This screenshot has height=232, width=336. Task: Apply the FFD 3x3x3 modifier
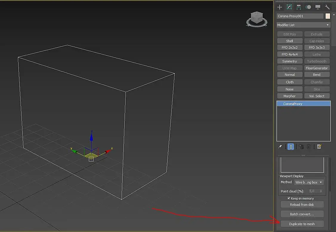pos(317,48)
